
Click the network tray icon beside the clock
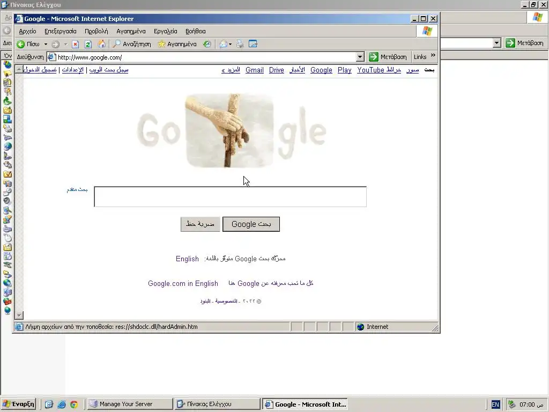(x=512, y=404)
